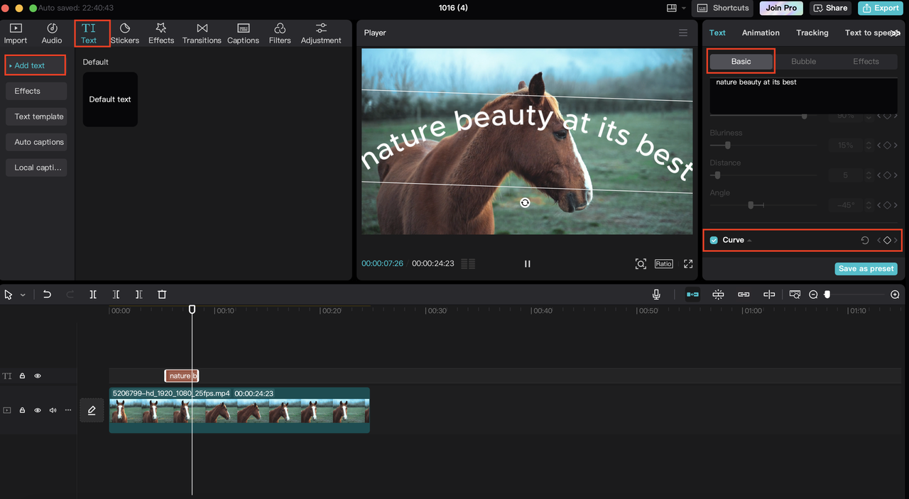Mute the video track audio
This screenshot has width=909, height=499.
point(53,410)
